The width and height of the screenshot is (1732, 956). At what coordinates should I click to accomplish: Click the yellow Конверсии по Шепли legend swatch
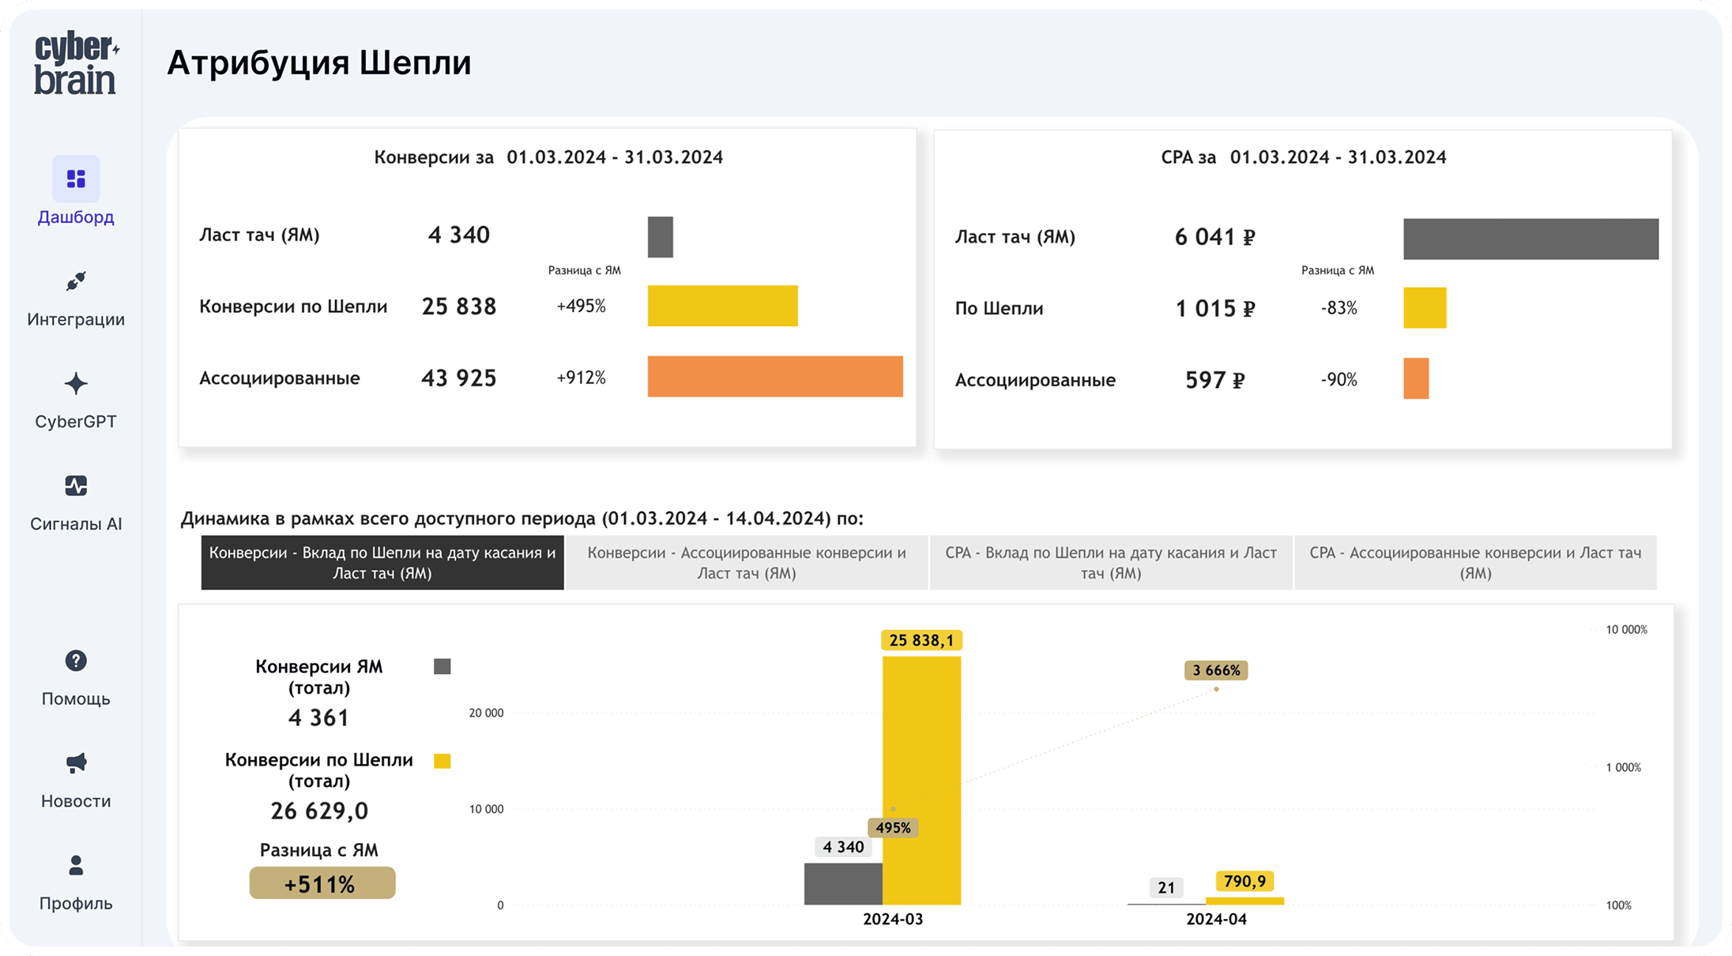[x=442, y=761]
